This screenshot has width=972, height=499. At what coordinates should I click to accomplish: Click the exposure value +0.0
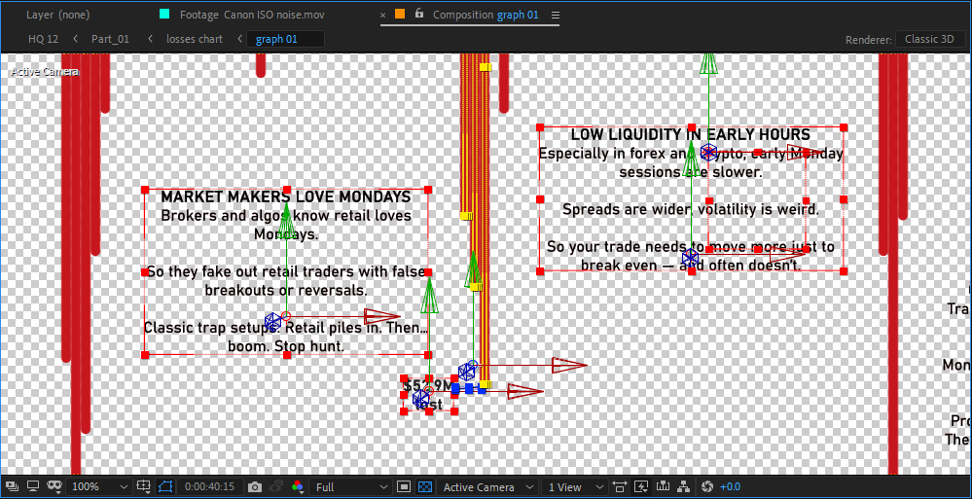pyautogui.click(x=730, y=487)
